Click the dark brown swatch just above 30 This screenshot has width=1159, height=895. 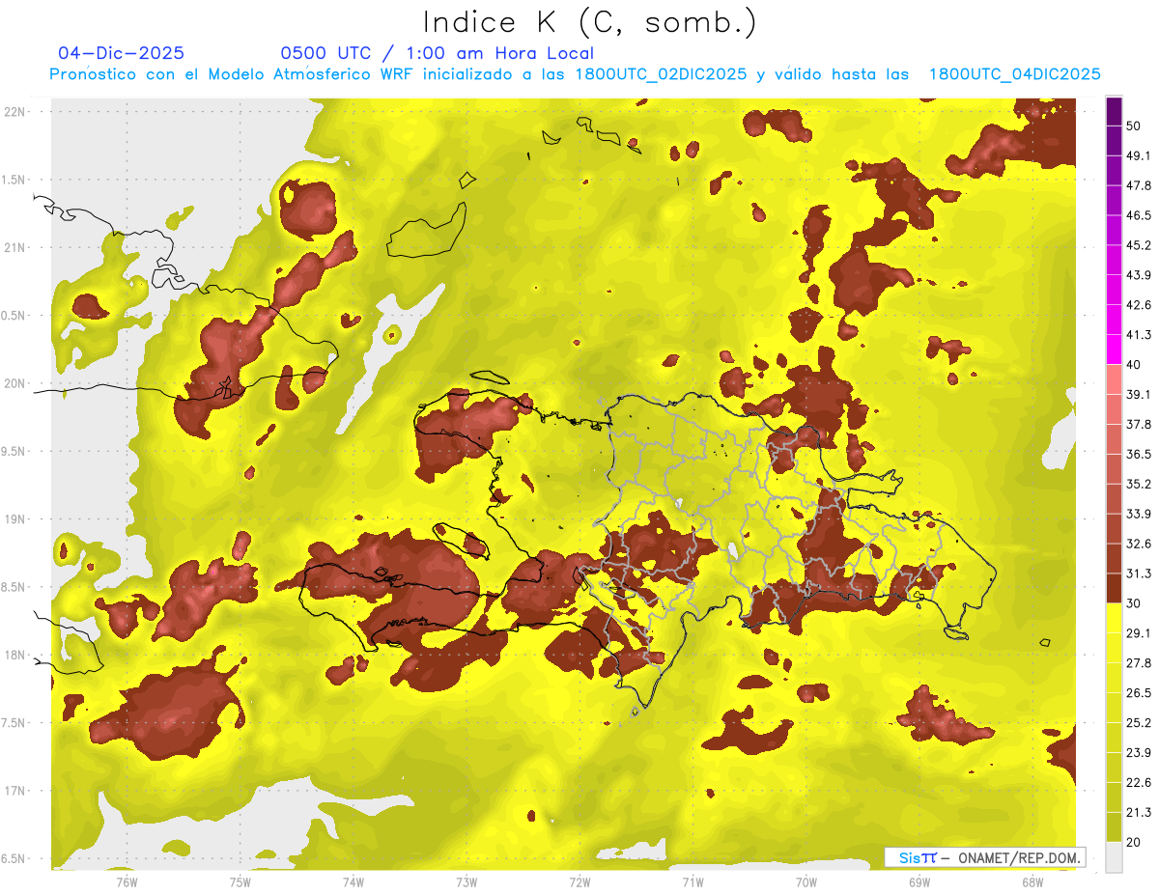(x=1114, y=588)
